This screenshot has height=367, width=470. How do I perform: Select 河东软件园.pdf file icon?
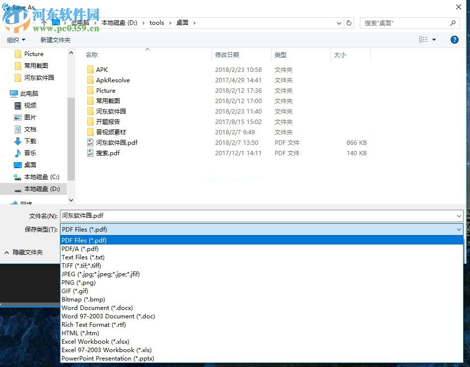90,142
